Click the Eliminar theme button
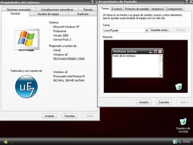The height and width of the screenshot is (145, 193). click(181, 30)
